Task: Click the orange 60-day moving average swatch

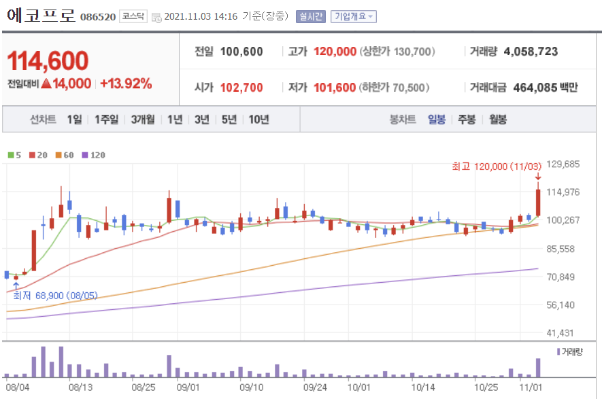Action: pos(58,155)
